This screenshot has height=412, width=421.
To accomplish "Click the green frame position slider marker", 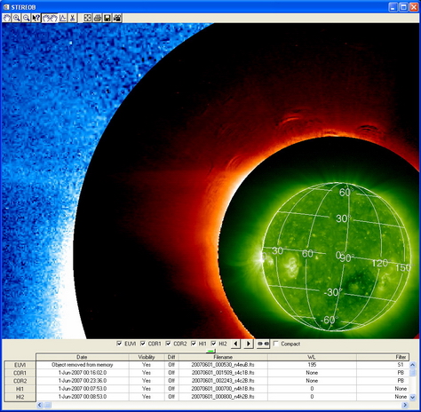I will (x=210, y=351).
